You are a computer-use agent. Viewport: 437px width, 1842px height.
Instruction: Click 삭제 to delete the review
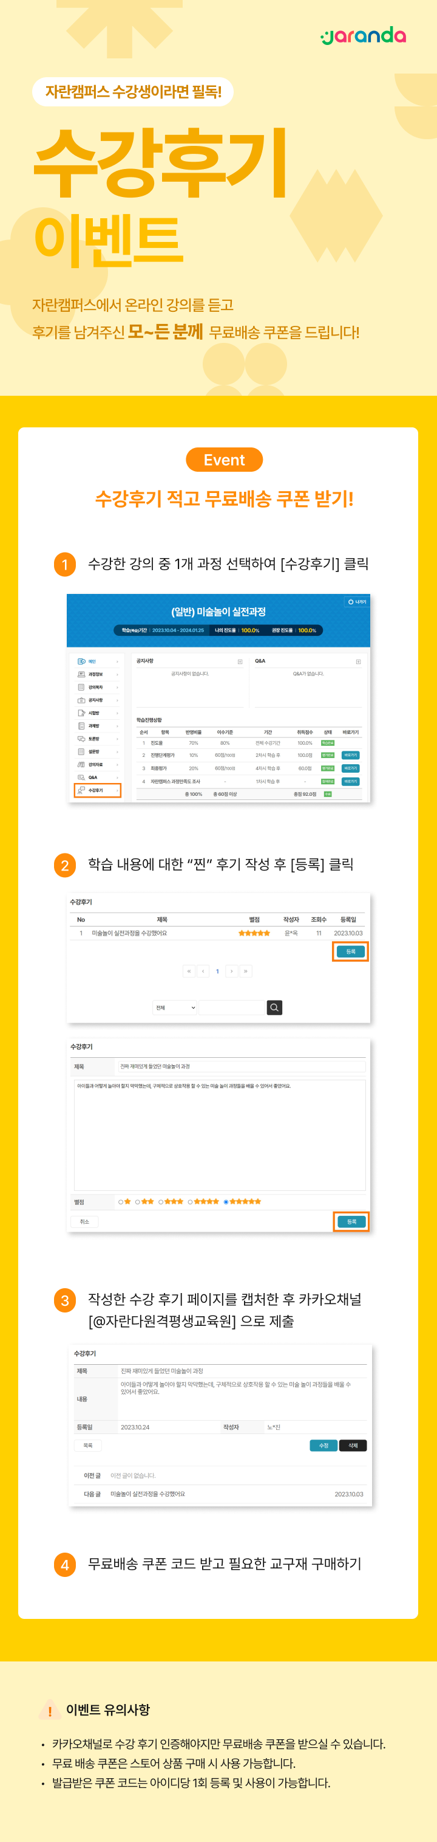pos(353,1445)
